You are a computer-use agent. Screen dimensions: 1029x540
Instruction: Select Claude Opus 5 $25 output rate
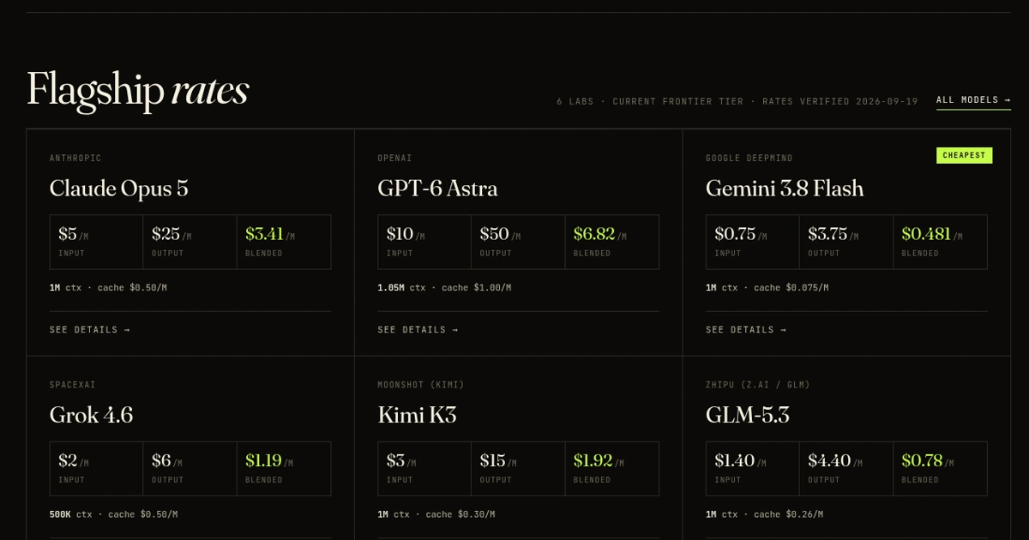190,242
